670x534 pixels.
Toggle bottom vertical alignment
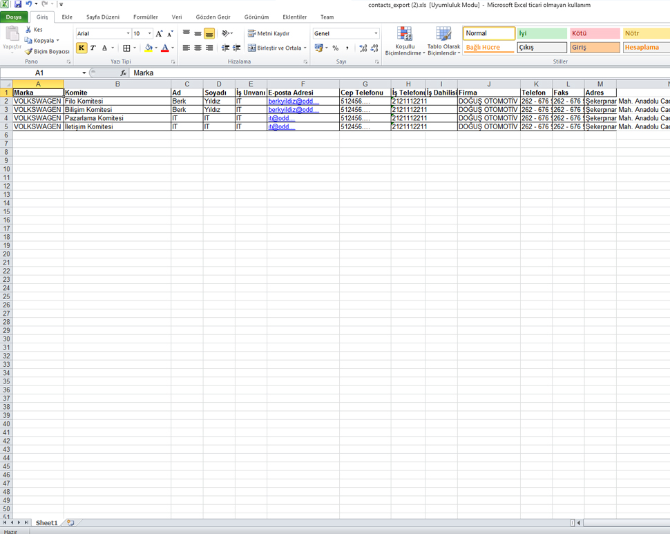(x=209, y=33)
